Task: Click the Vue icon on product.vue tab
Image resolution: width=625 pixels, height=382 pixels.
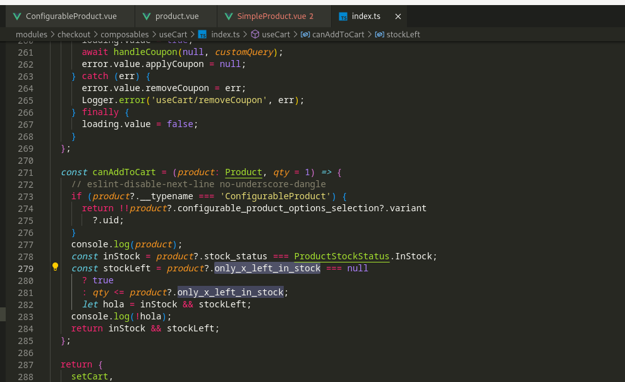Action: [x=147, y=16]
